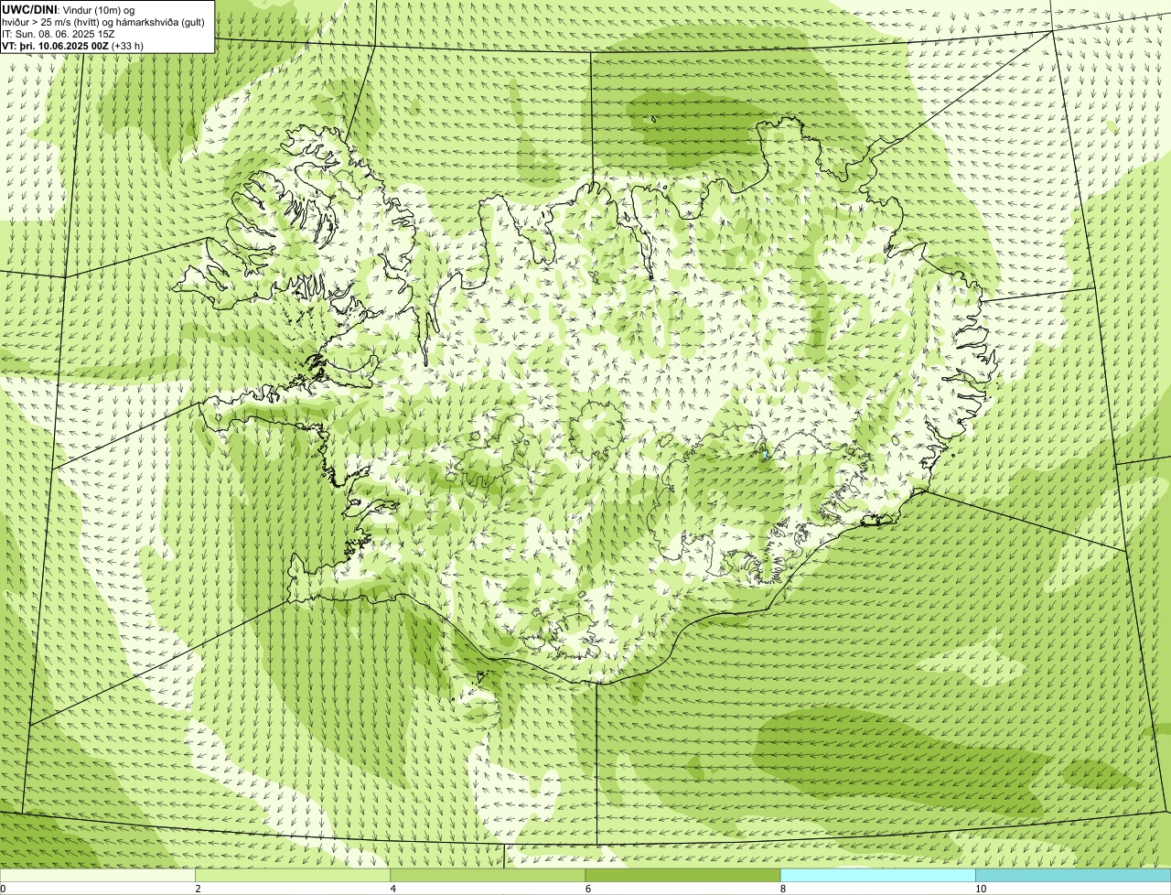Click the teal segment above 10 m/s
1171x895 pixels.
(x=1073, y=876)
